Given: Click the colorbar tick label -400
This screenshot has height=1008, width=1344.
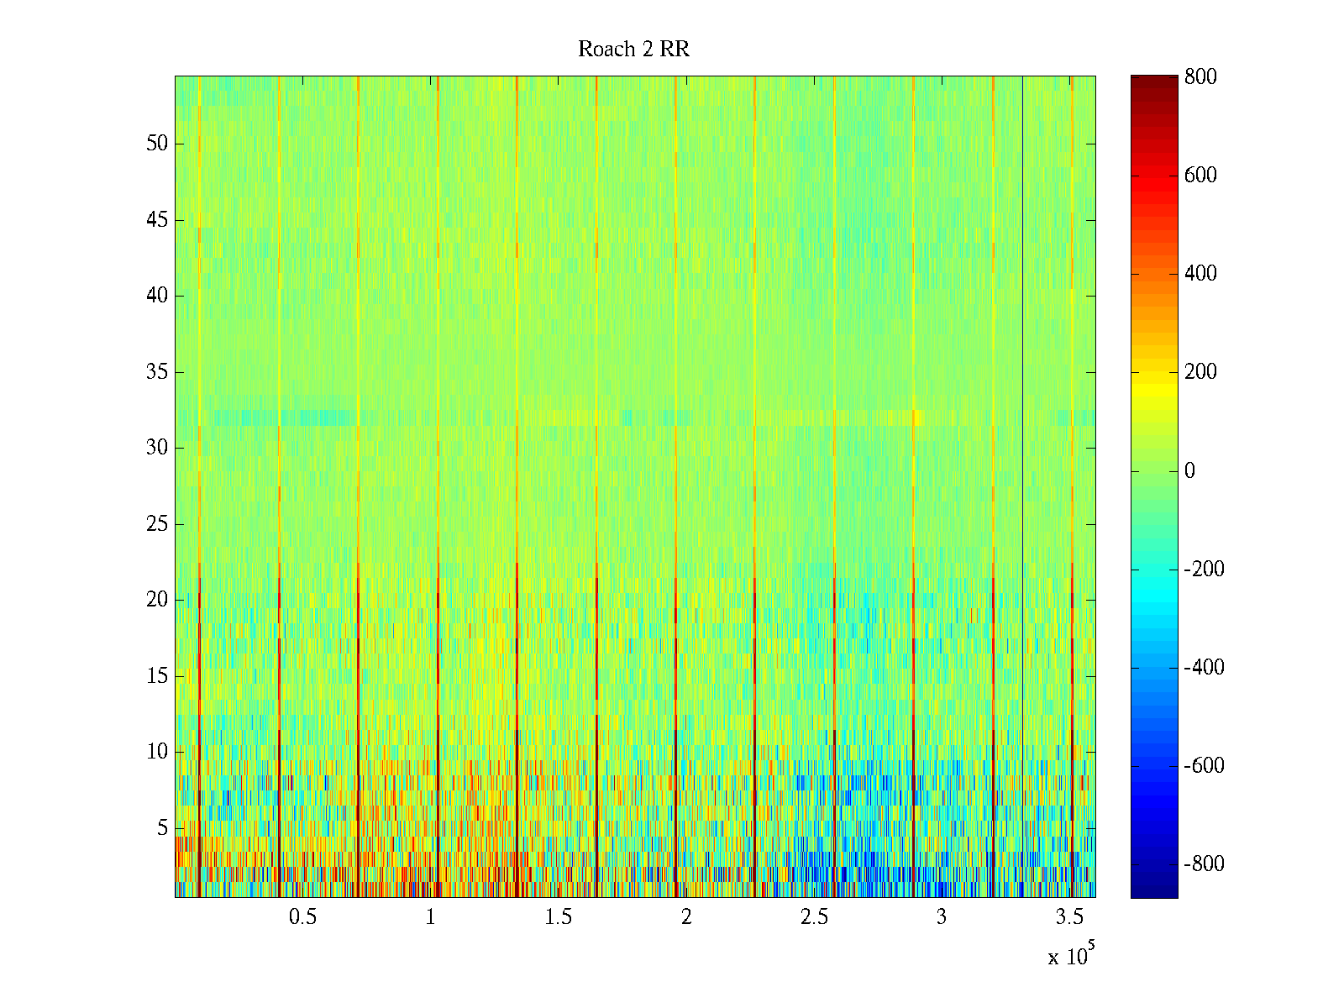Looking at the screenshot, I should tap(1204, 668).
